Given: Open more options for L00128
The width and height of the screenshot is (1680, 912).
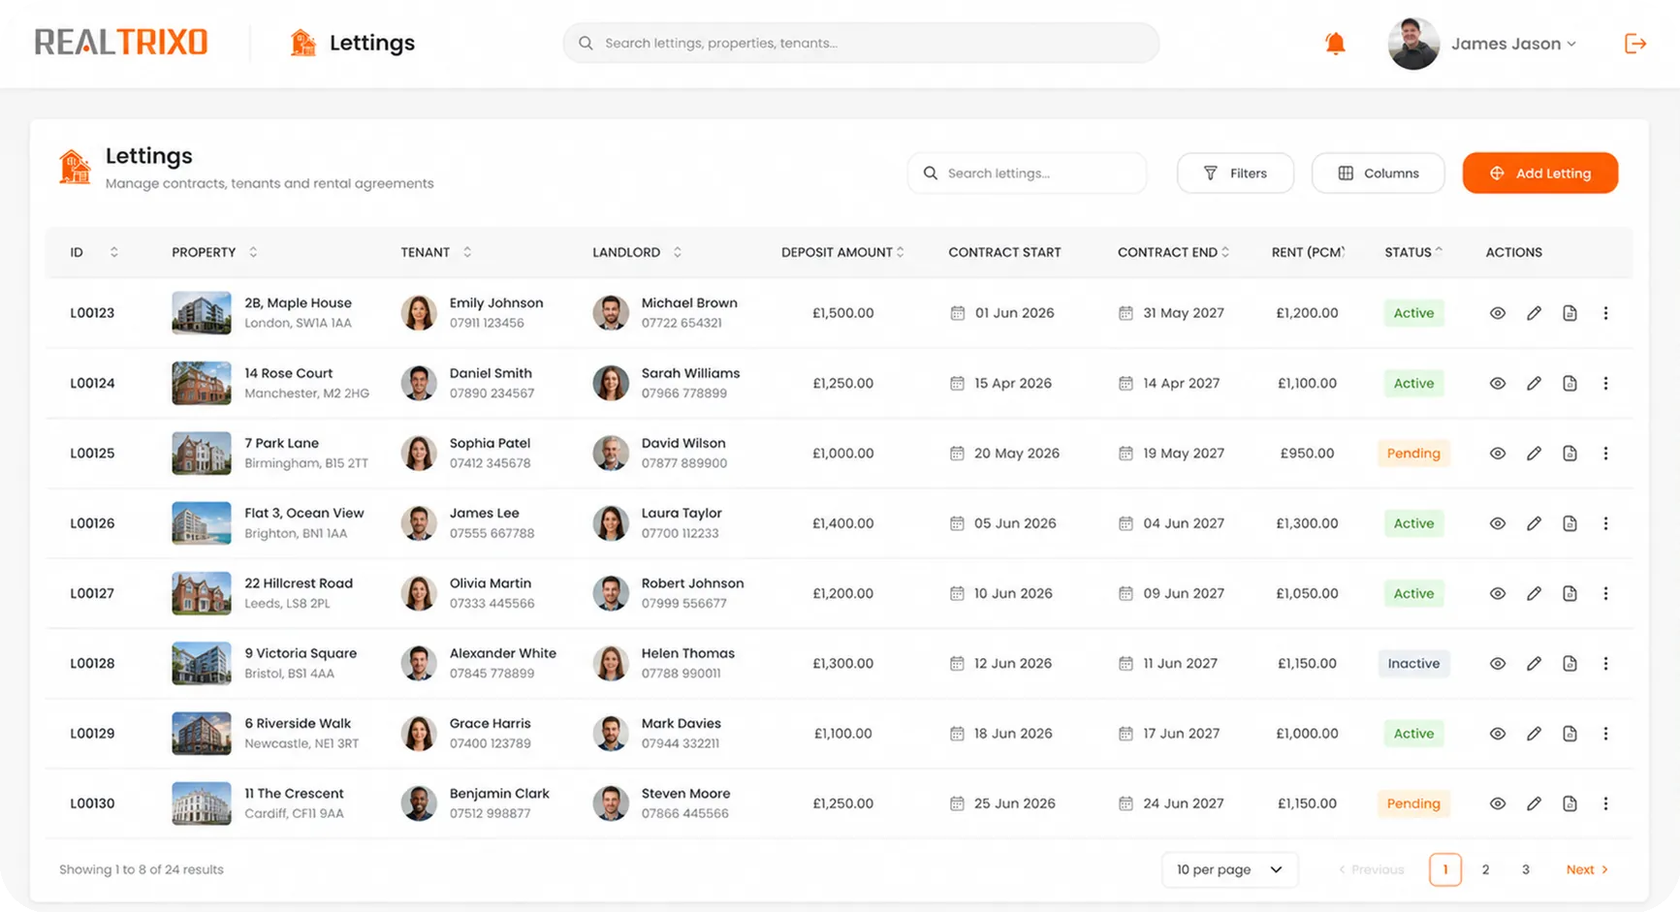Looking at the screenshot, I should click(x=1605, y=663).
